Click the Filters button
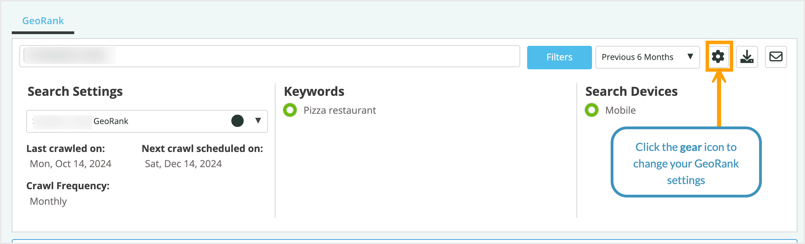805x244 pixels. [559, 57]
